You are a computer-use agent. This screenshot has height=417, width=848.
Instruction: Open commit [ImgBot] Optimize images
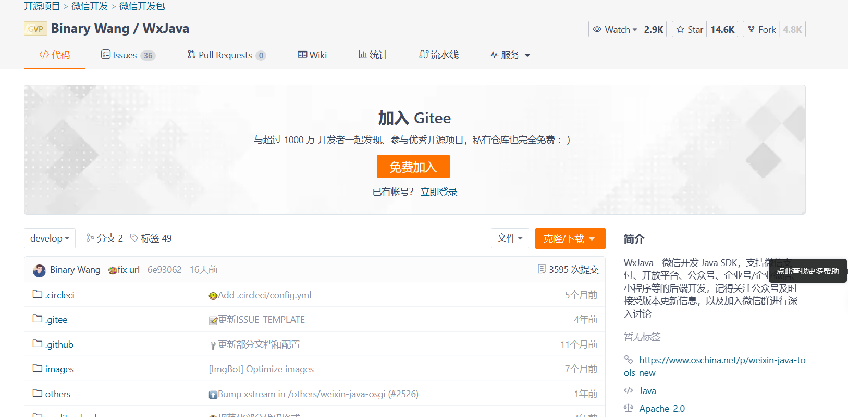261,369
